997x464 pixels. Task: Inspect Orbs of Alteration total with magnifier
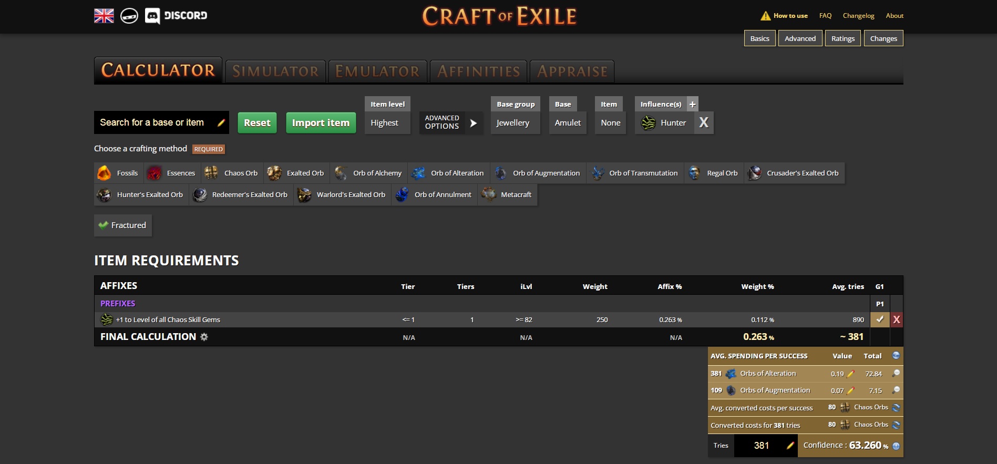click(x=896, y=373)
